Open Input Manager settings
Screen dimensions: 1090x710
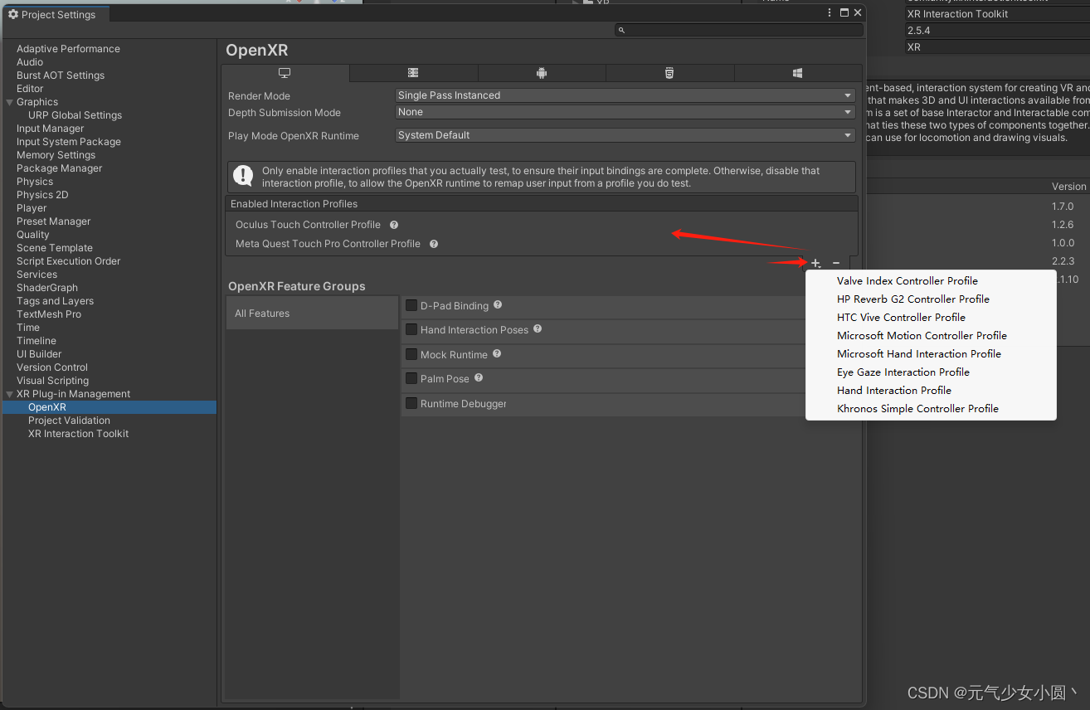tap(50, 129)
